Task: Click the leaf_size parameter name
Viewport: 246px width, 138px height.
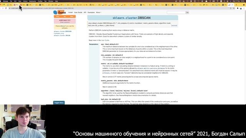Action: point(104,99)
